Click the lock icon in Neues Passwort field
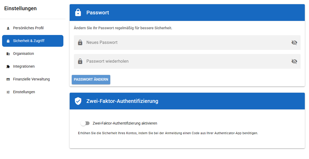309x159 pixels. (x=80, y=43)
